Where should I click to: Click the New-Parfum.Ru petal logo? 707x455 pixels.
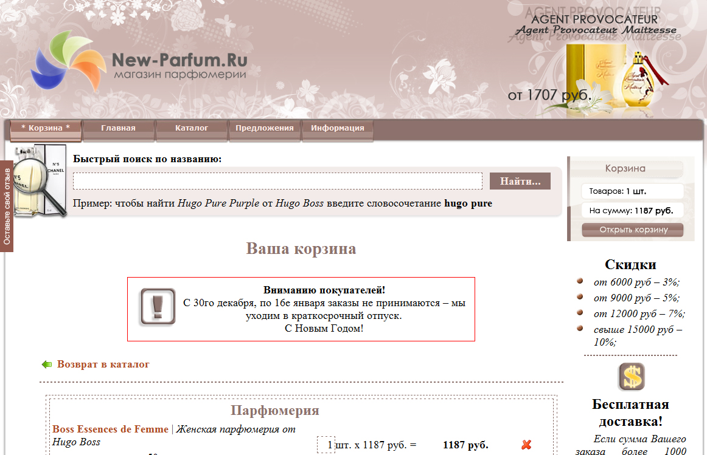(x=69, y=61)
